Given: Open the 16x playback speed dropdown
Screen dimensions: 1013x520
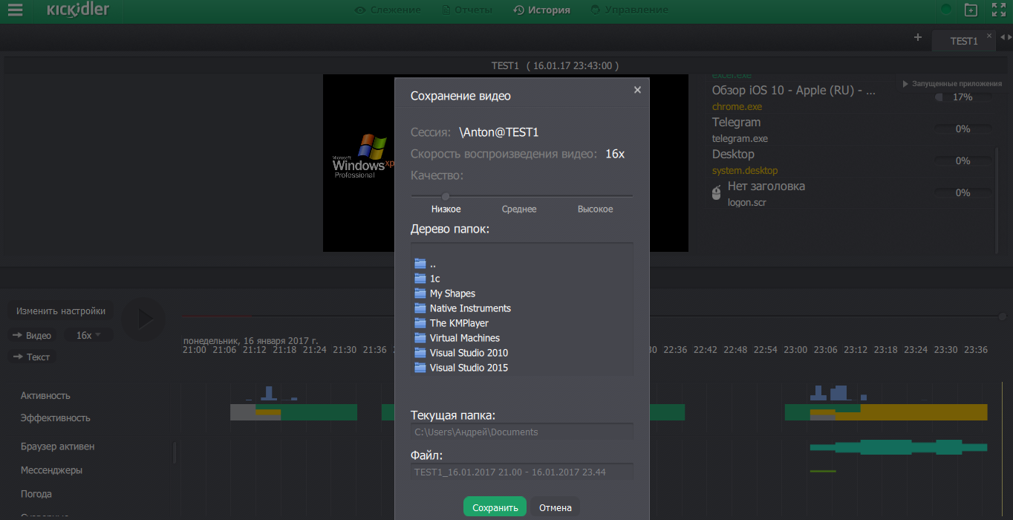Looking at the screenshot, I should 88,336.
